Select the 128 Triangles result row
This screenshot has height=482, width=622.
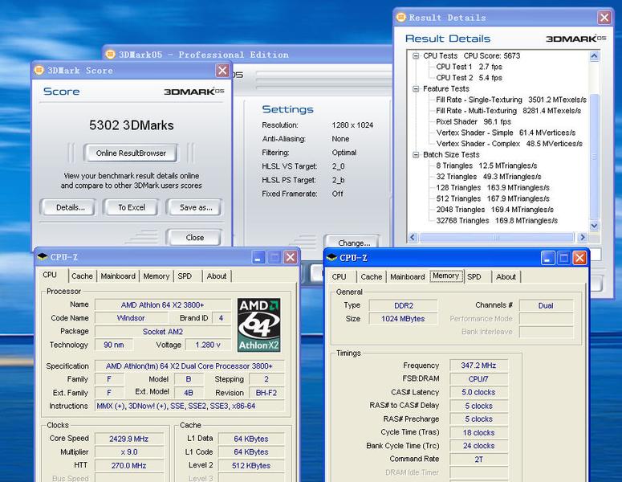[x=493, y=188]
